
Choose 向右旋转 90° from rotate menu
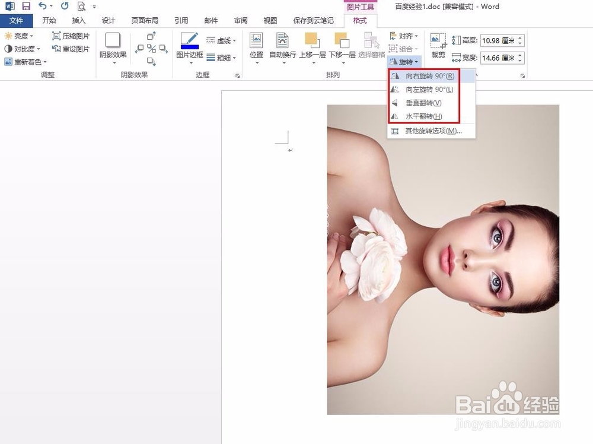coord(432,76)
